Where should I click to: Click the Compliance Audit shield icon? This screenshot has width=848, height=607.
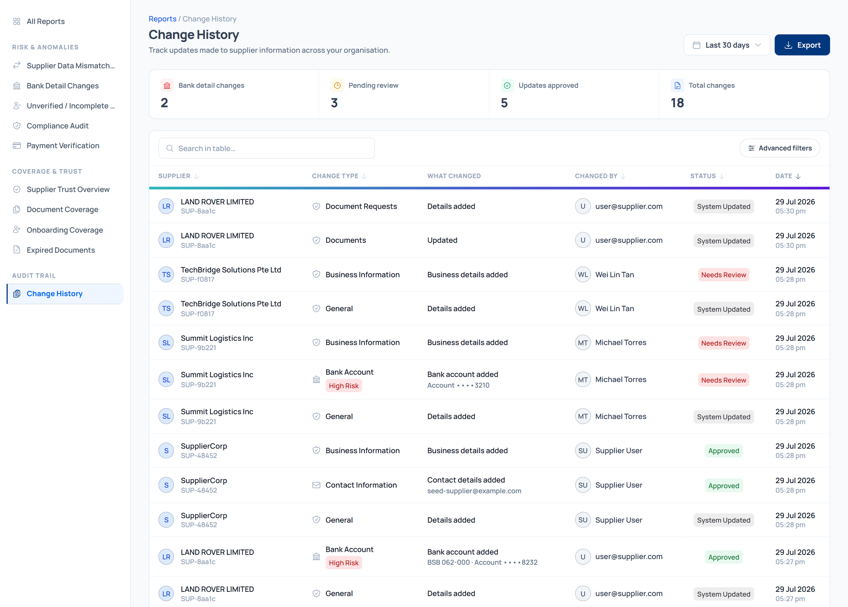[16, 125]
